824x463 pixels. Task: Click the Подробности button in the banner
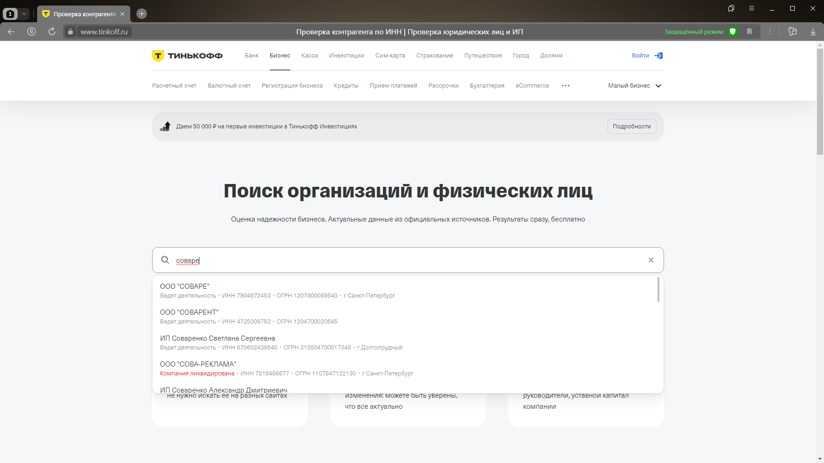(x=632, y=127)
